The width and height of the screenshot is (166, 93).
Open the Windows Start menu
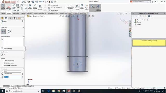[x=2, y=91]
